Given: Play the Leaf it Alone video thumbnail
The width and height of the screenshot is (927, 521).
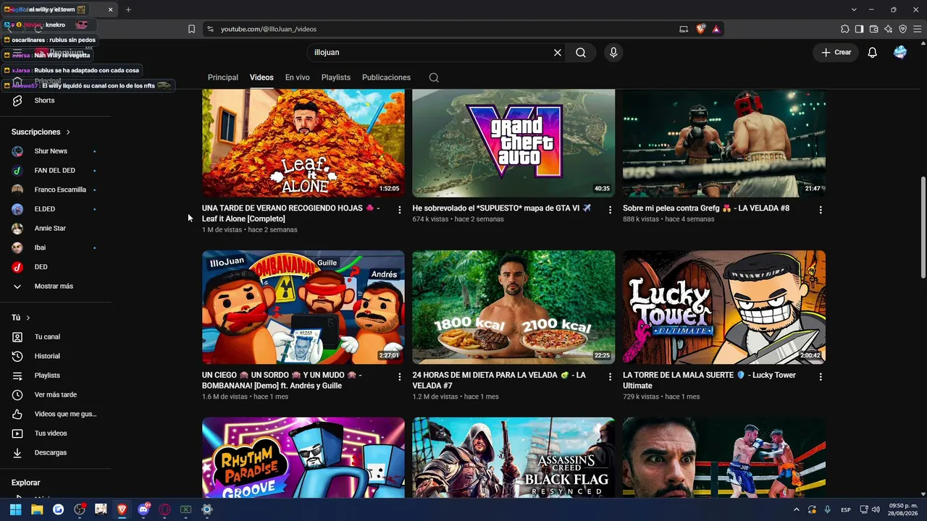Looking at the screenshot, I should [303, 143].
